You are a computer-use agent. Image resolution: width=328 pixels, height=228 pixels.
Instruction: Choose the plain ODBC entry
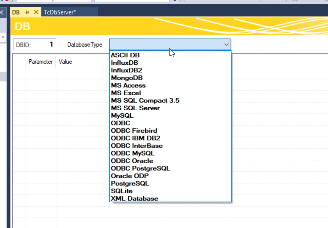170,123
